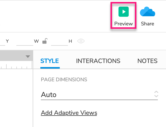
Task: Click the green Preview play icon
Action: [124, 12]
